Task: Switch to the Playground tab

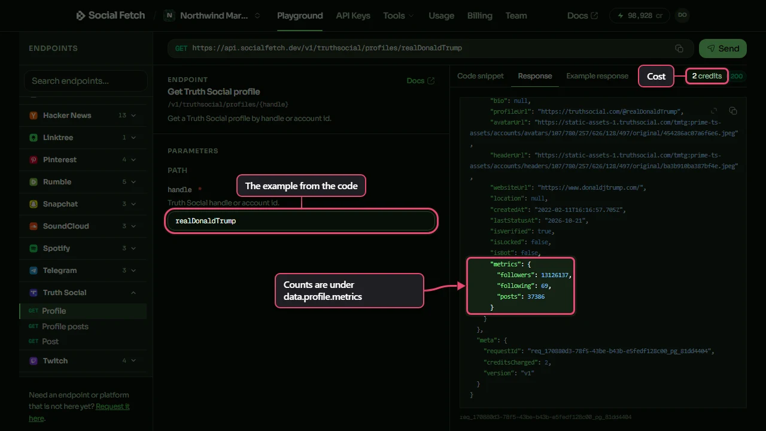Action: point(300,16)
